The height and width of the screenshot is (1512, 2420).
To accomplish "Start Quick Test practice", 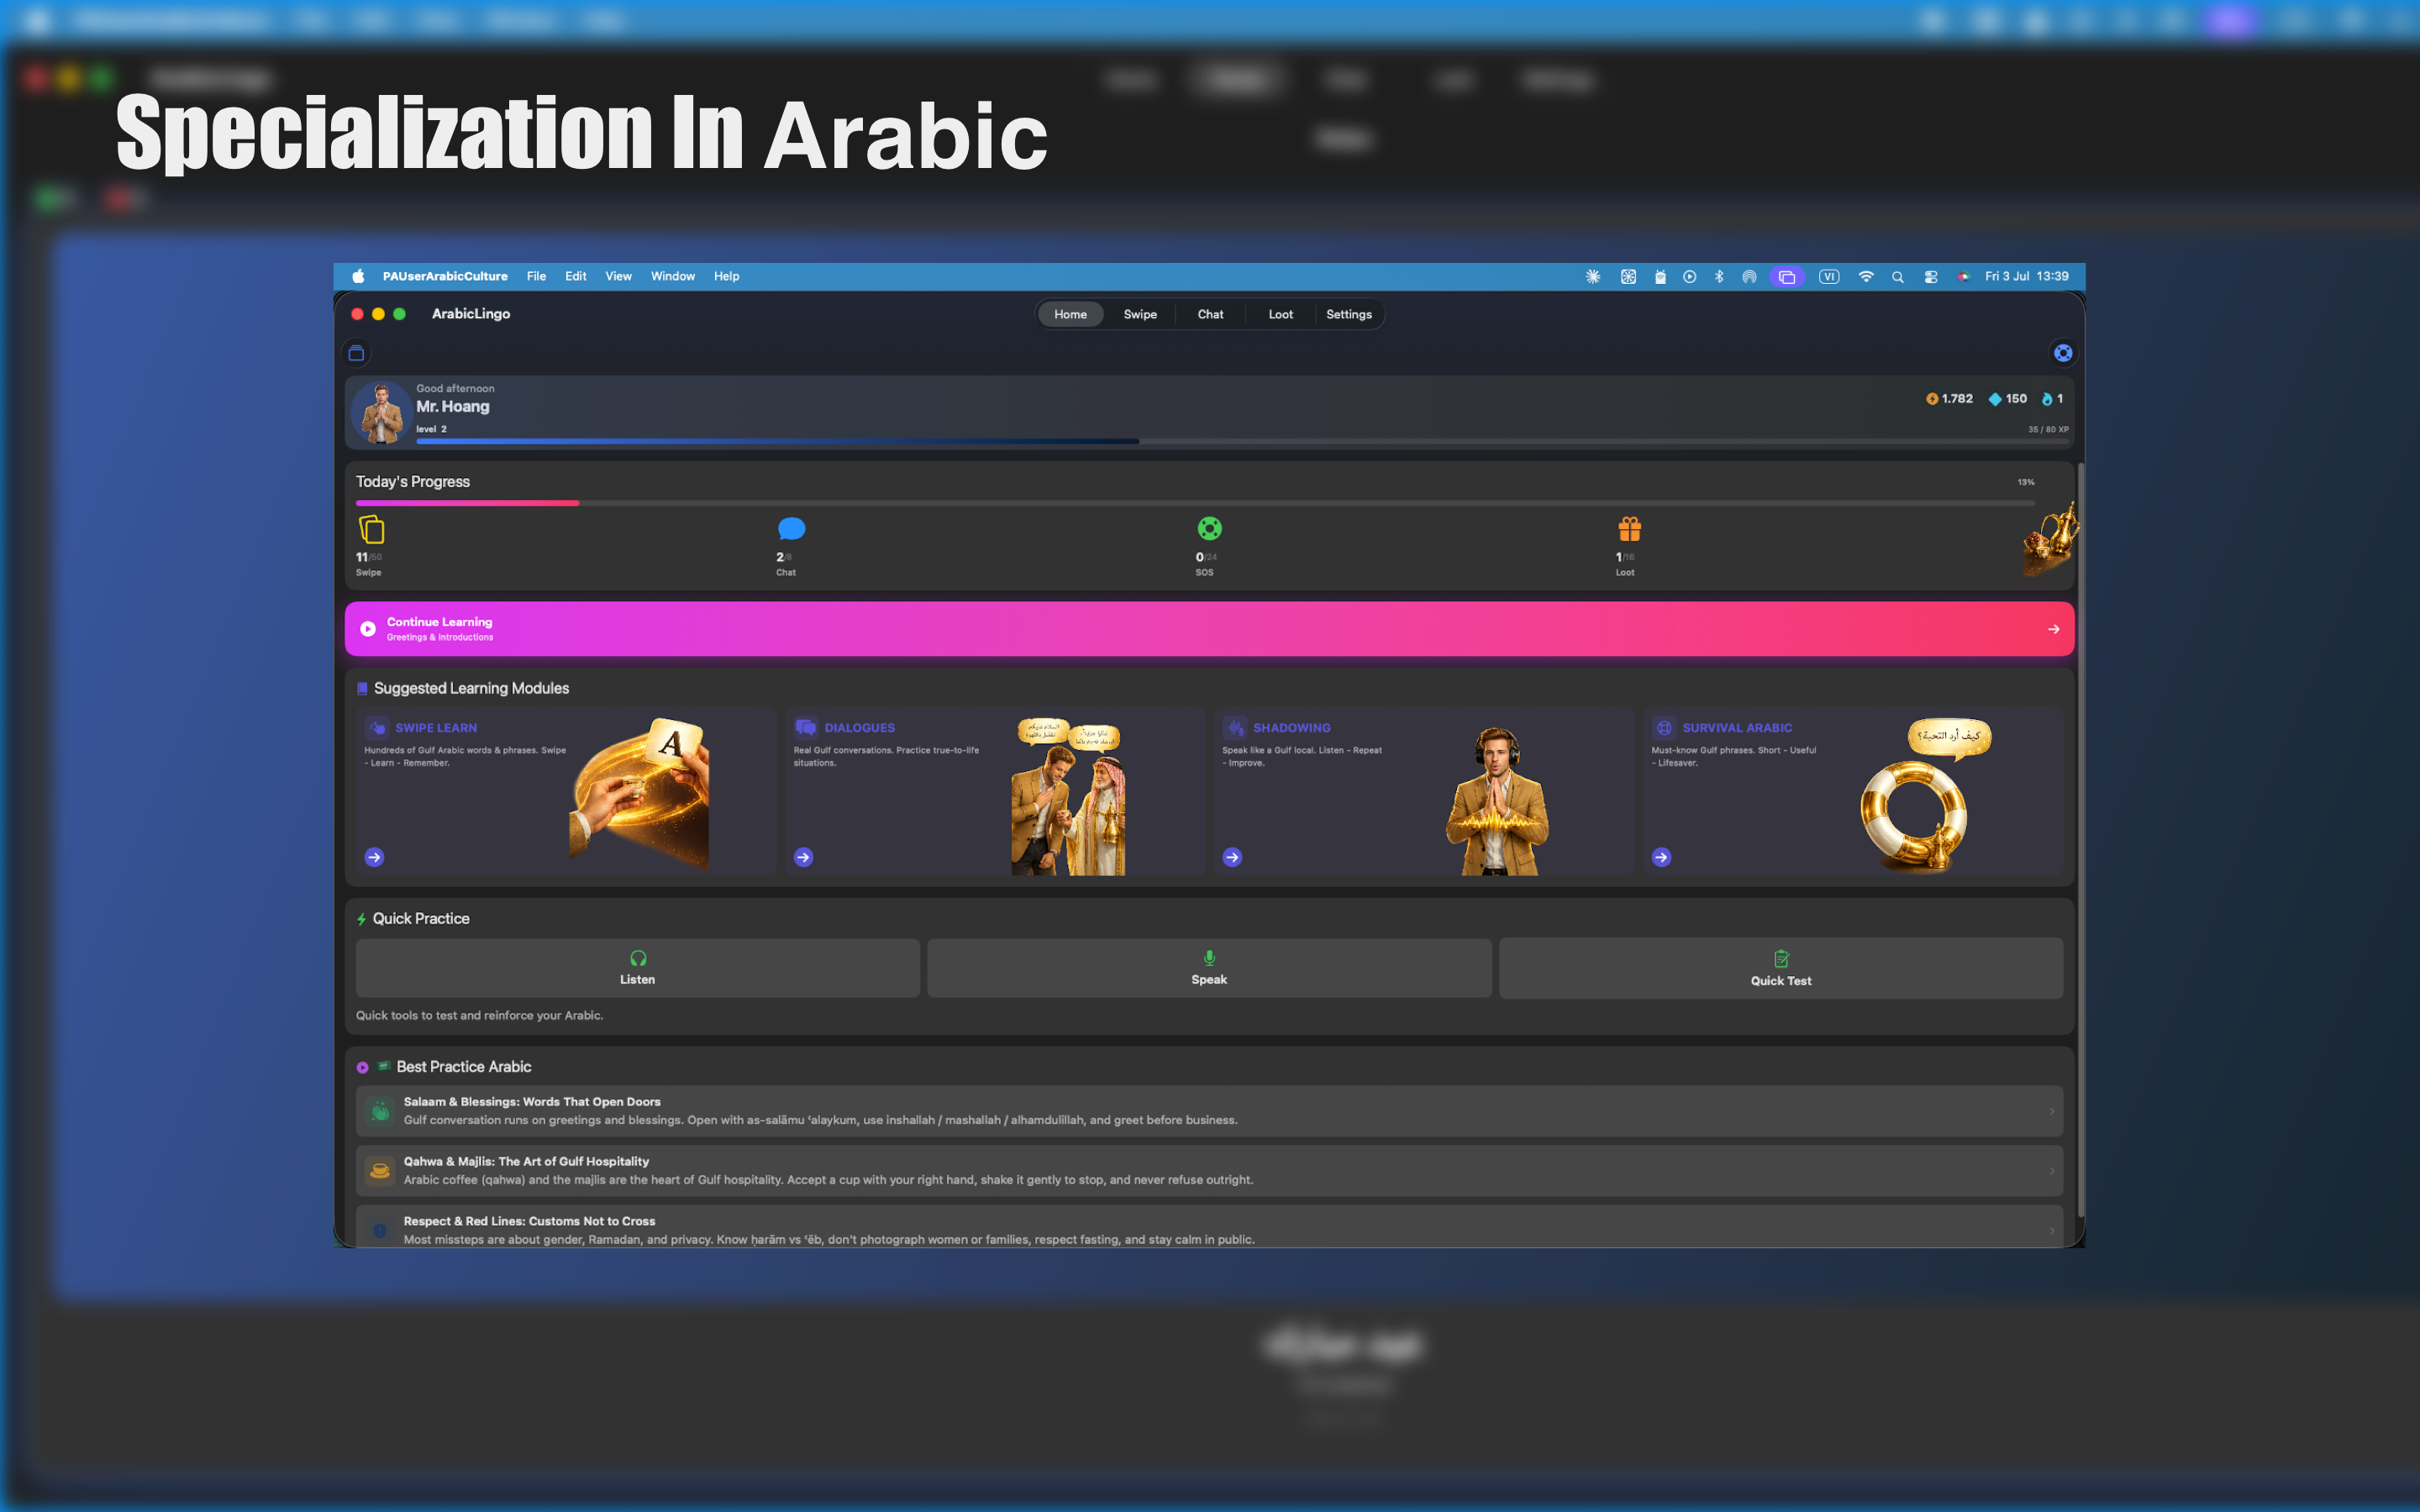I will (x=1780, y=967).
